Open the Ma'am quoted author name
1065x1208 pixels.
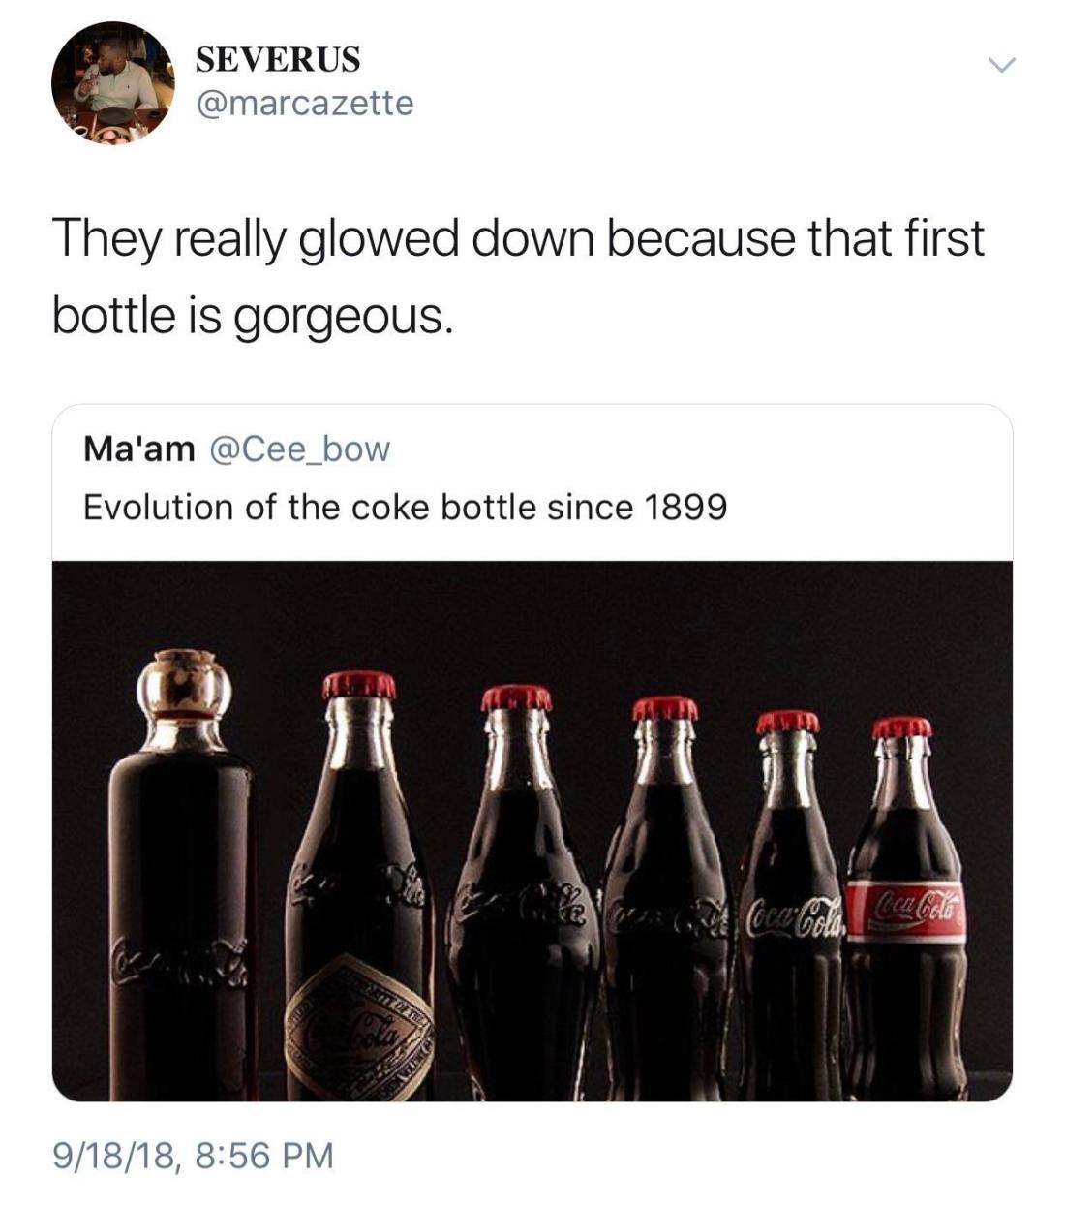pyautogui.click(x=138, y=449)
